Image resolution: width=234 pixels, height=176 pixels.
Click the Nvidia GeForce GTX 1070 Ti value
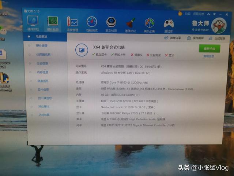[128, 107]
